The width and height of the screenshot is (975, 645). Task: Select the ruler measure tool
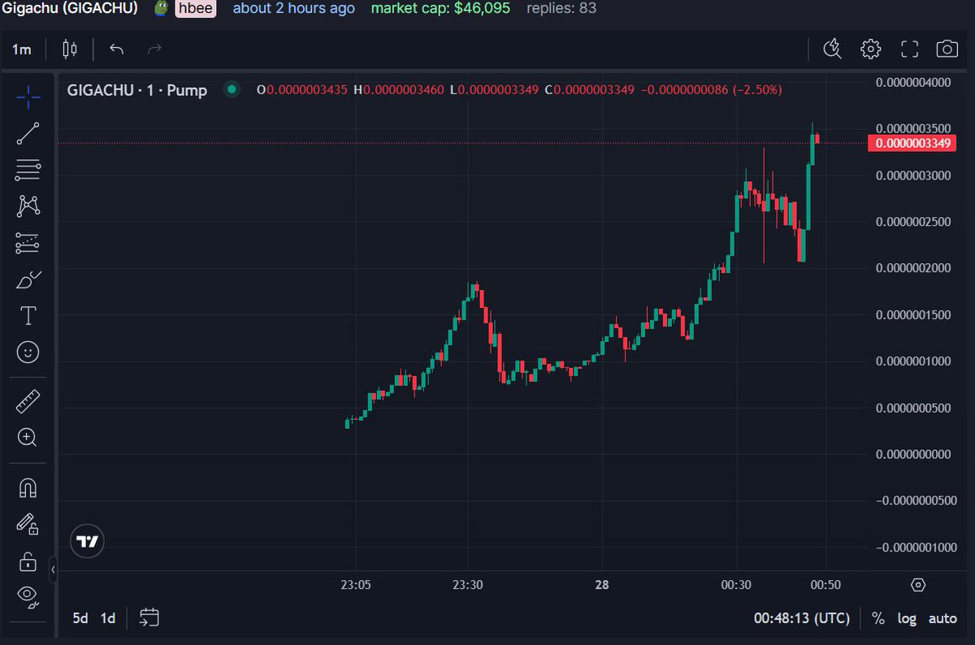pos(28,400)
